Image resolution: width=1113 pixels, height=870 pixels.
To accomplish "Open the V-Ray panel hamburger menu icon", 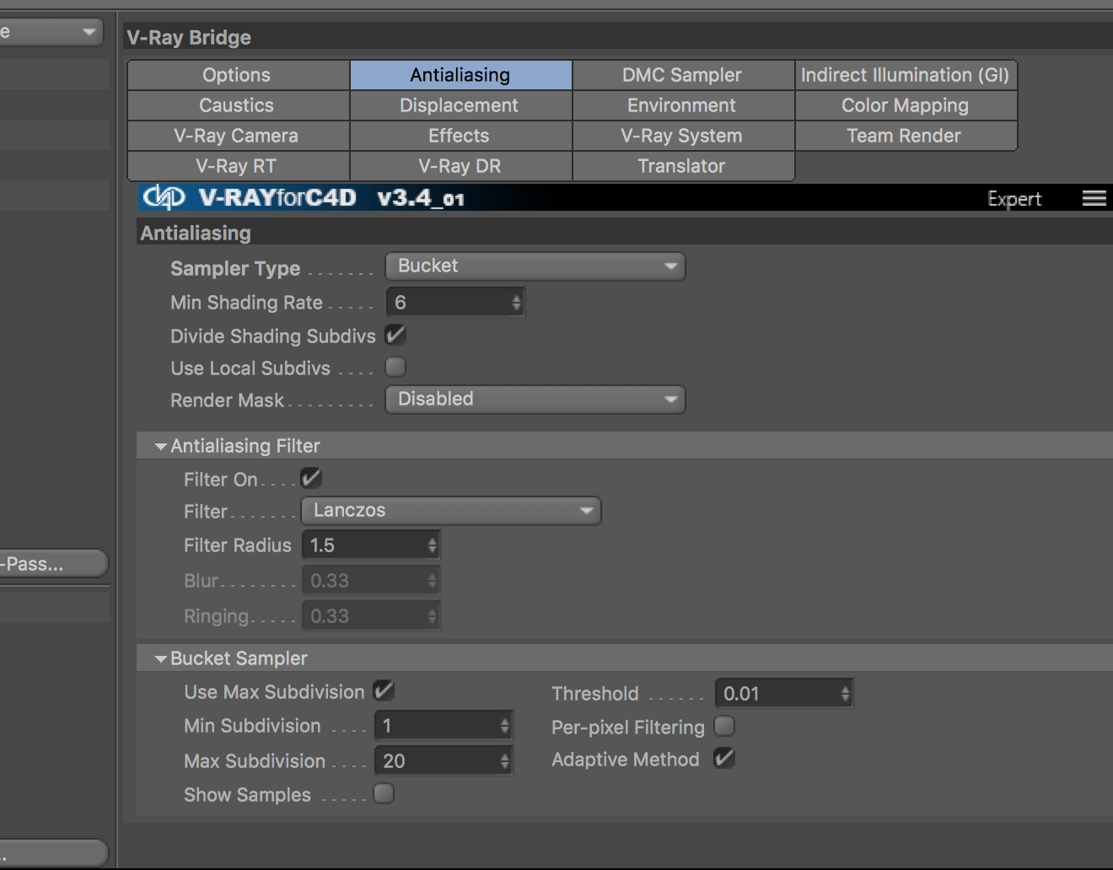I will tap(1094, 198).
